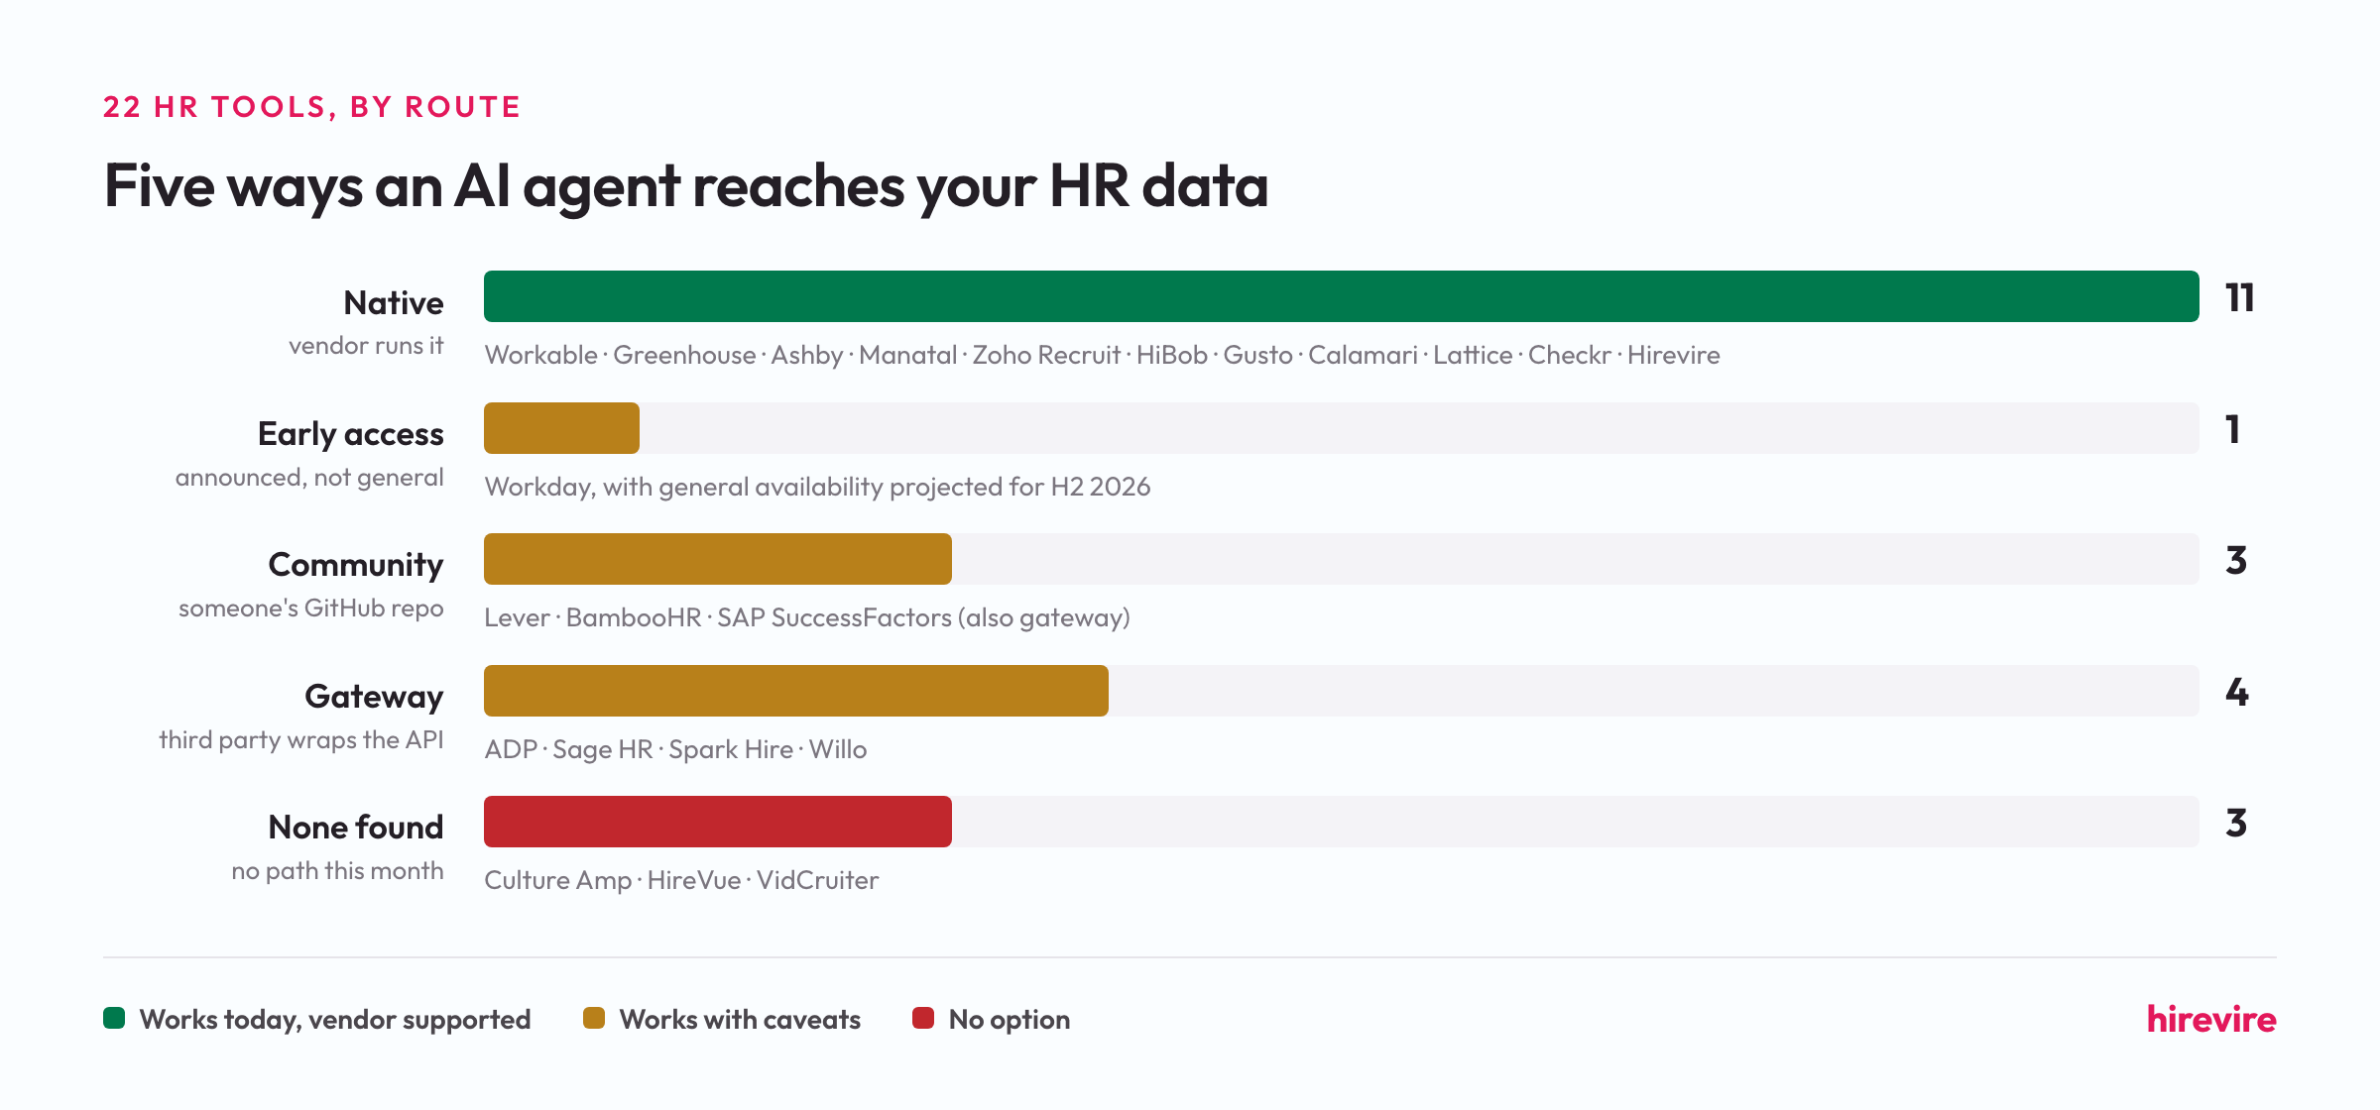Click 'Willo' in the Gateway list
The image size is (2380, 1110).
(838, 749)
